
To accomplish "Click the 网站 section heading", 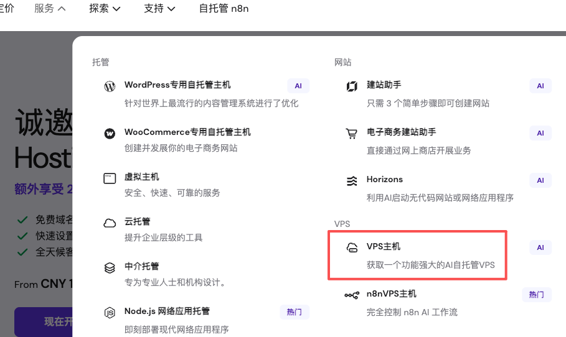I will pyautogui.click(x=342, y=62).
